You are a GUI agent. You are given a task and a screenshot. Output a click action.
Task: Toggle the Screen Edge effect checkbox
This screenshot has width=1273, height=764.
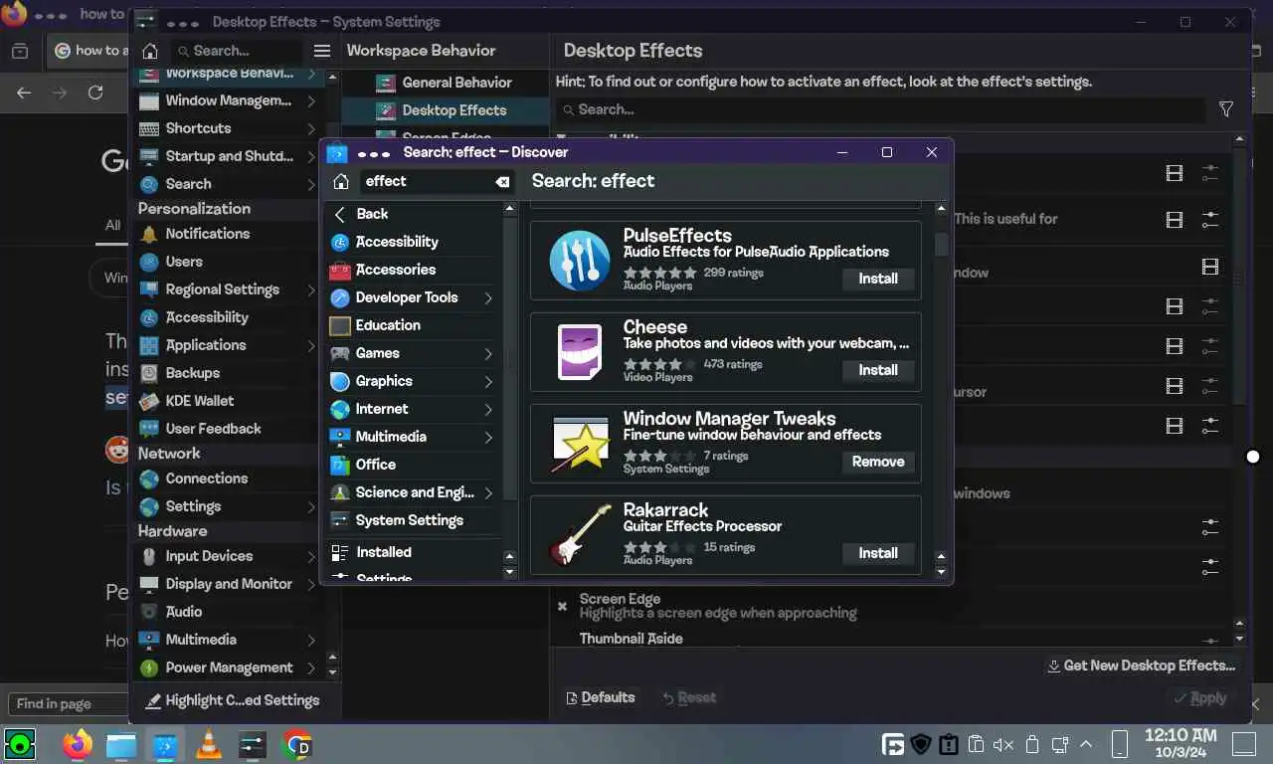tap(562, 606)
